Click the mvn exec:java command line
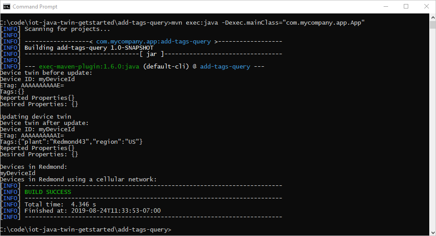This screenshot has width=436, height=236. point(182,22)
